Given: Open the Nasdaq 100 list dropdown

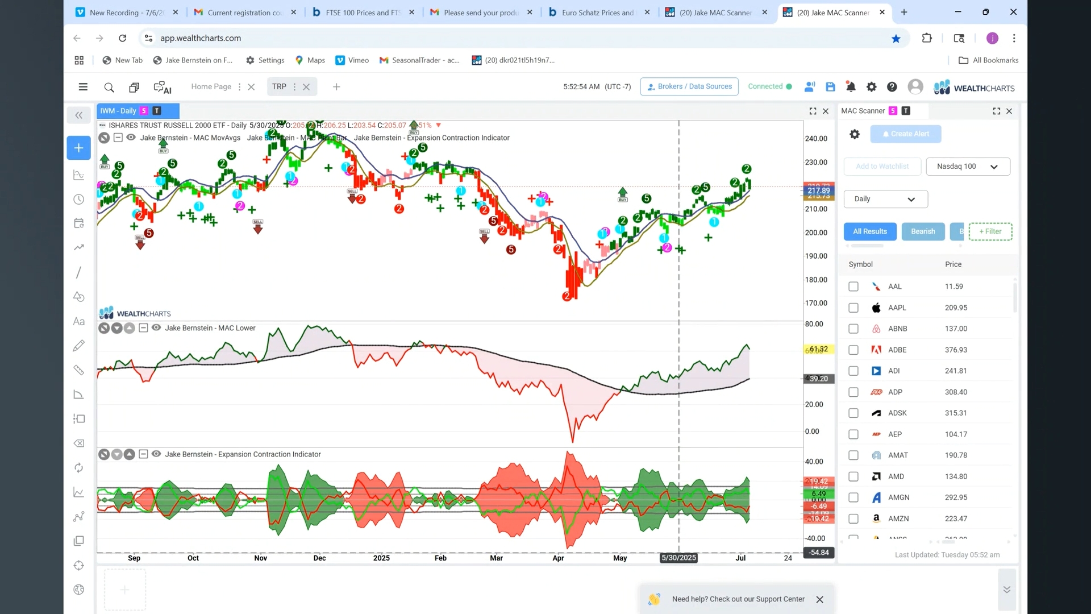Looking at the screenshot, I should pos(968,167).
